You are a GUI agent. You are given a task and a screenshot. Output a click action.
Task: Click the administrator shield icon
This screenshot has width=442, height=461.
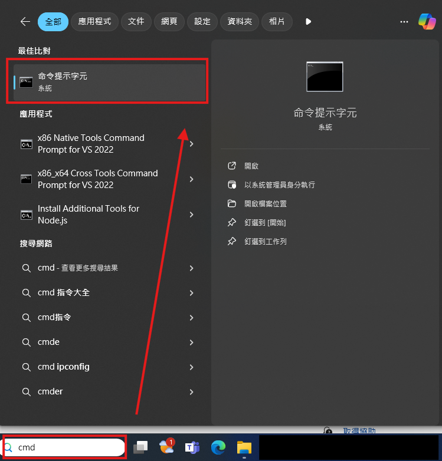(x=232, y=185)
